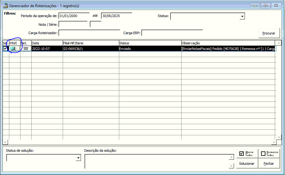This screenshot has height=175, width=285.
Task: Click the Nota number input field
Action: click(73, 24)
